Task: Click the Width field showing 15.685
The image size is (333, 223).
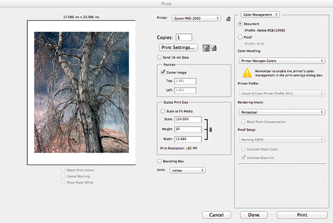Action: (x=188, y=139)
